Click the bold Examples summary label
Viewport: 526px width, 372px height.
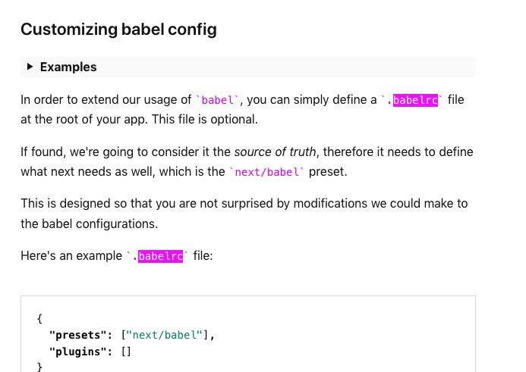coord(68,67)
